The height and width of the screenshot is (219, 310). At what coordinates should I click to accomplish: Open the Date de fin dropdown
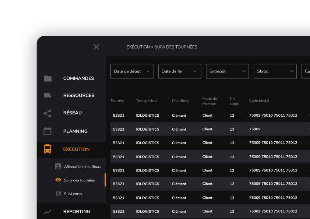tap(180, 71)
